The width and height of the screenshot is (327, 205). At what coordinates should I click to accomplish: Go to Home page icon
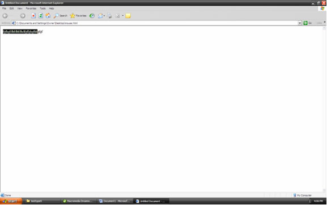(x=48, y=16)
